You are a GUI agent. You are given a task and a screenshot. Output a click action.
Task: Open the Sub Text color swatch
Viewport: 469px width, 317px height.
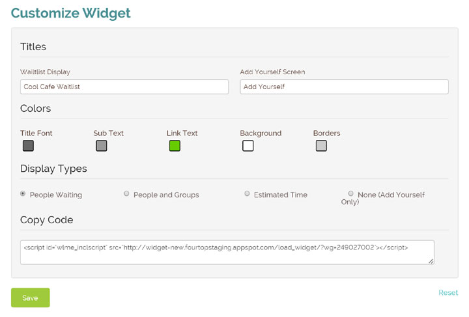(x=102, y=146)
